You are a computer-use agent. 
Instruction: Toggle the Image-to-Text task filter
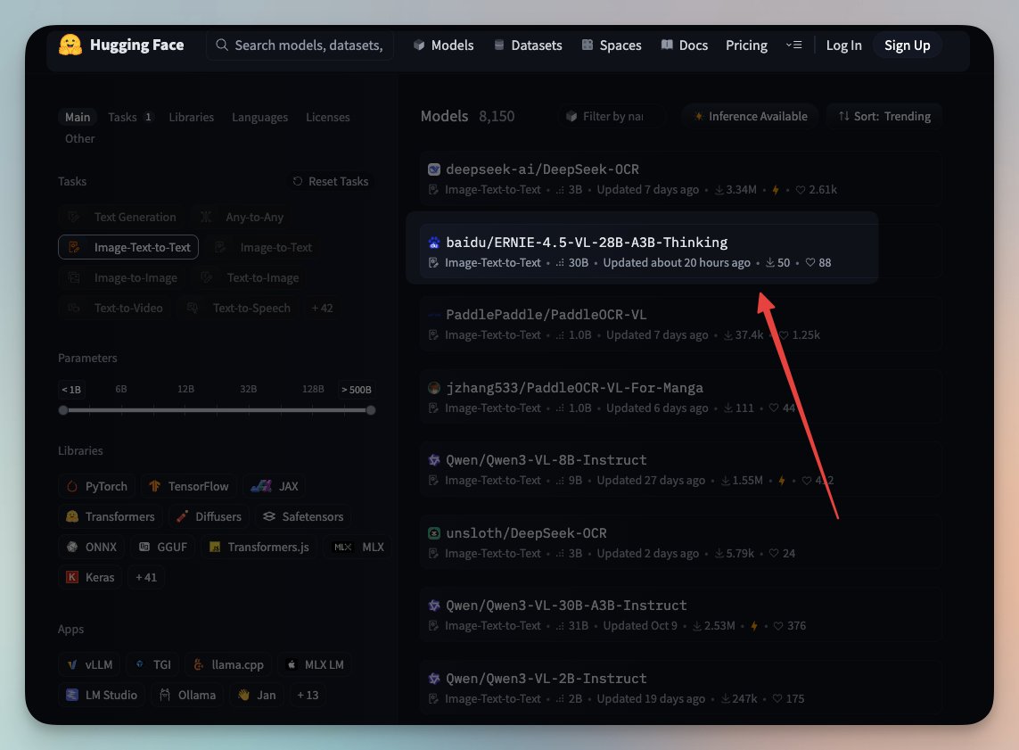pyautogui.click(x=263, y=247)
